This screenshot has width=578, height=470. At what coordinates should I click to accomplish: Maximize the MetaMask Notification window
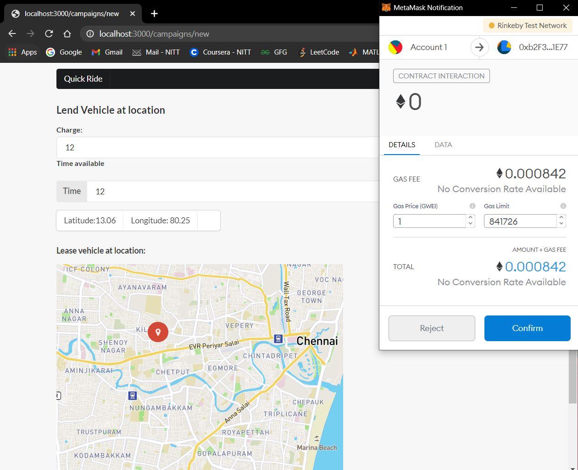[540, 7]
